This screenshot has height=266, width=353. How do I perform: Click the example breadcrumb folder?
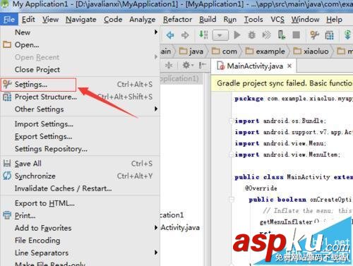click(265, 52)
